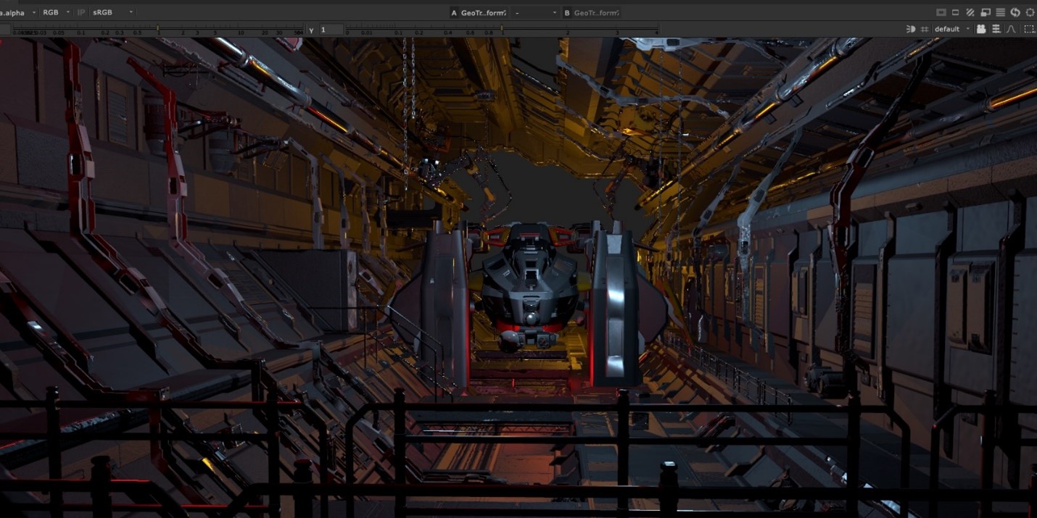Select the B input GeoTransform node

click(x=596, y=12)
